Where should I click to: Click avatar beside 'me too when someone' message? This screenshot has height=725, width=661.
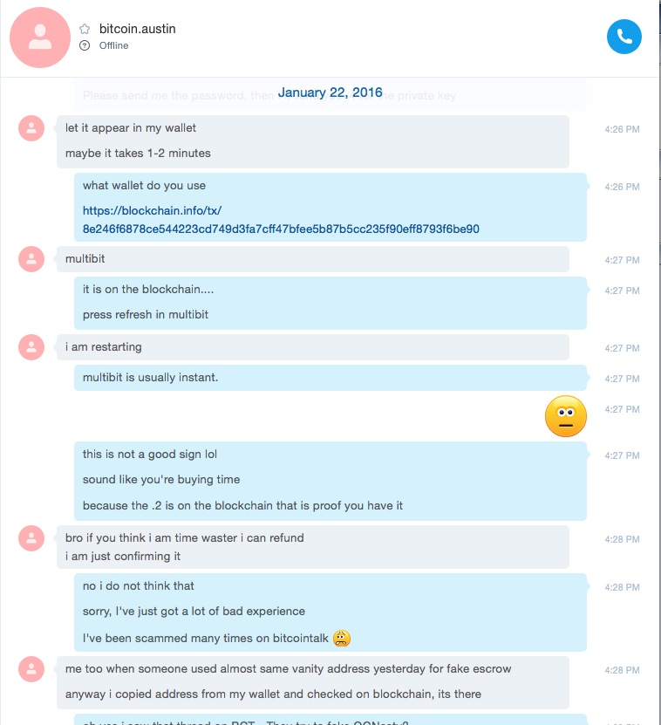pyautogui.click(x=31, y=669)
